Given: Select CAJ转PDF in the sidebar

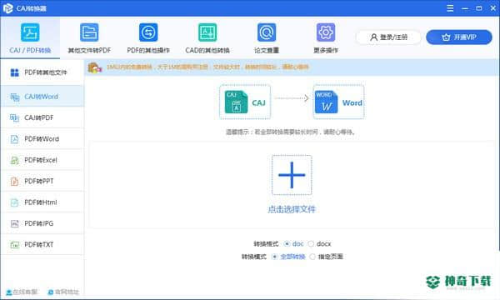Looking at the screenshot, I should click(42, 117).
